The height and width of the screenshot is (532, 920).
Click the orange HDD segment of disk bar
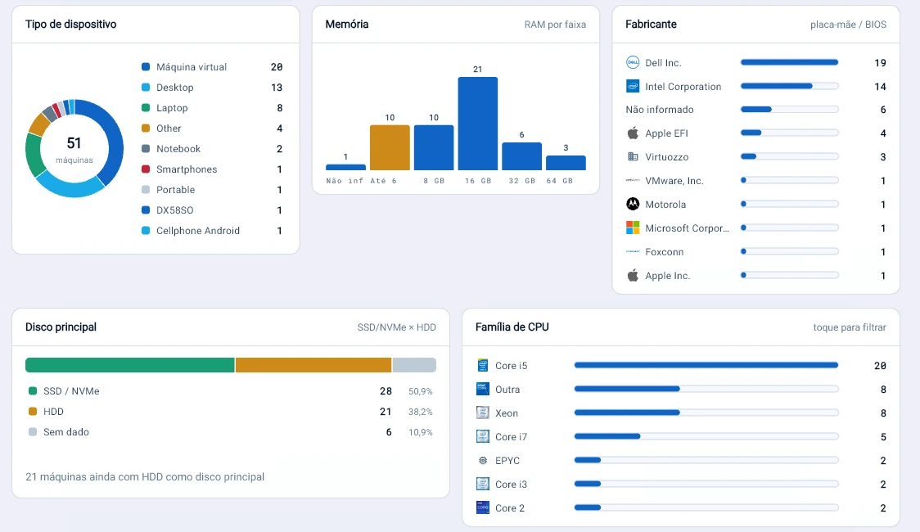pos(313,365)
